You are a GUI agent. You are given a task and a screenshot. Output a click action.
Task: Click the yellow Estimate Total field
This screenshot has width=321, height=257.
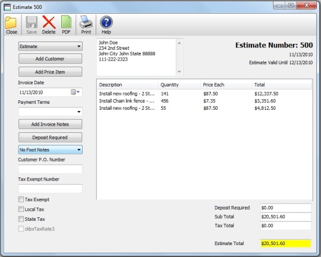coord(286,243)
